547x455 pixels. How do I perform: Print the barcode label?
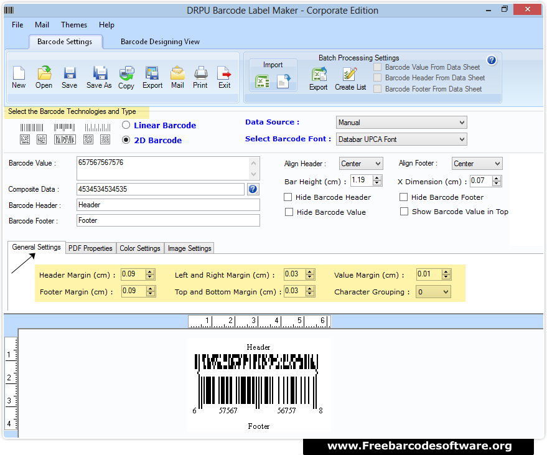coord(200,77)
